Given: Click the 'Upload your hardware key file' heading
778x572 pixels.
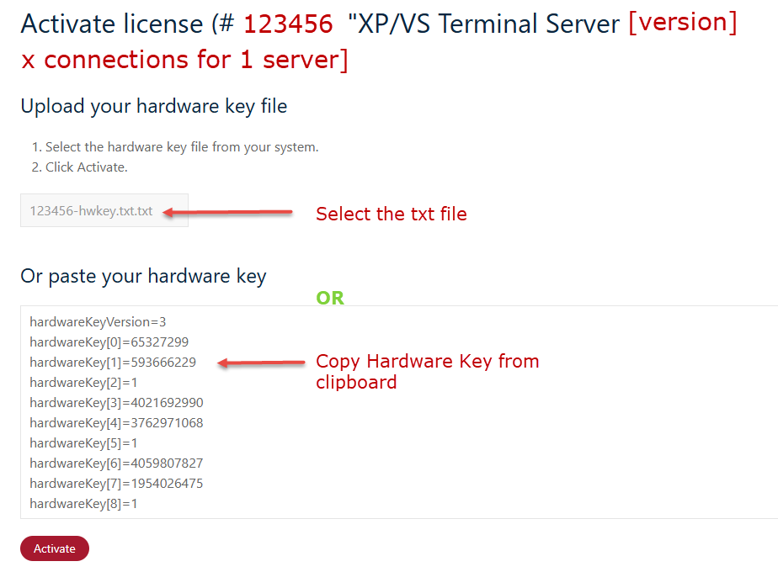Looking at the screenshot, I should click(x=154, y=107).
